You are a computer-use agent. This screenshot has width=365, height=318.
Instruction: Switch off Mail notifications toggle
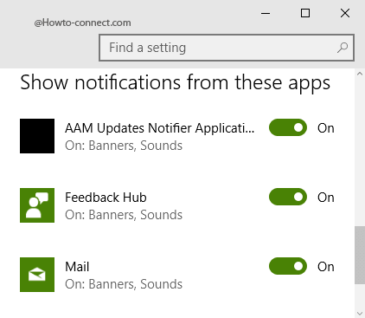pos(288,266)
